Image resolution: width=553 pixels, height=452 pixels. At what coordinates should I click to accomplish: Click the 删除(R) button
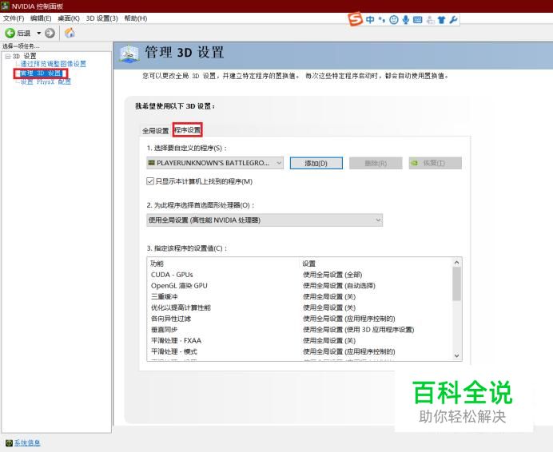376,163
